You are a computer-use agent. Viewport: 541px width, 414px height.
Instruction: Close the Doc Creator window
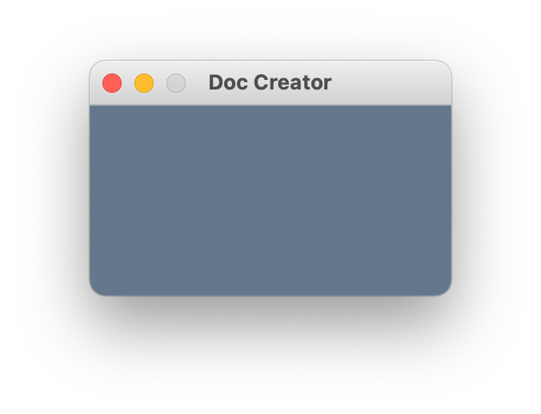(x=112, y=83)
